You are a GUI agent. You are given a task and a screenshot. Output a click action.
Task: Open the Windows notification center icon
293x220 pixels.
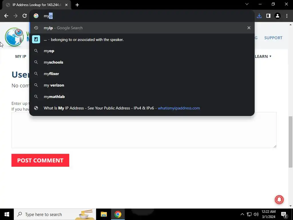point(284,214)
